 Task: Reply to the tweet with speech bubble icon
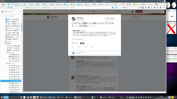click(72, 47)
